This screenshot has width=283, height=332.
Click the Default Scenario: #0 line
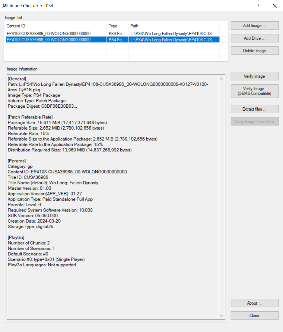coord(28,254)
